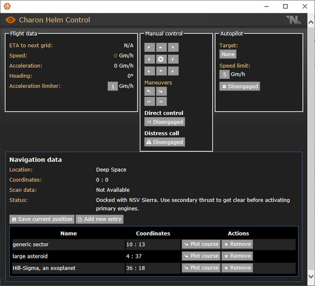Plot course to large asteroid
315x286 pixels.
click(x=201, y=256)
